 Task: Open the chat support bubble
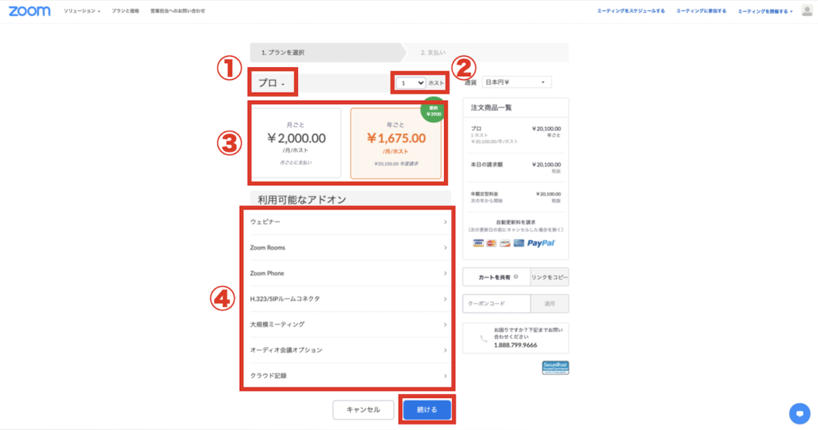coord(799,412)
